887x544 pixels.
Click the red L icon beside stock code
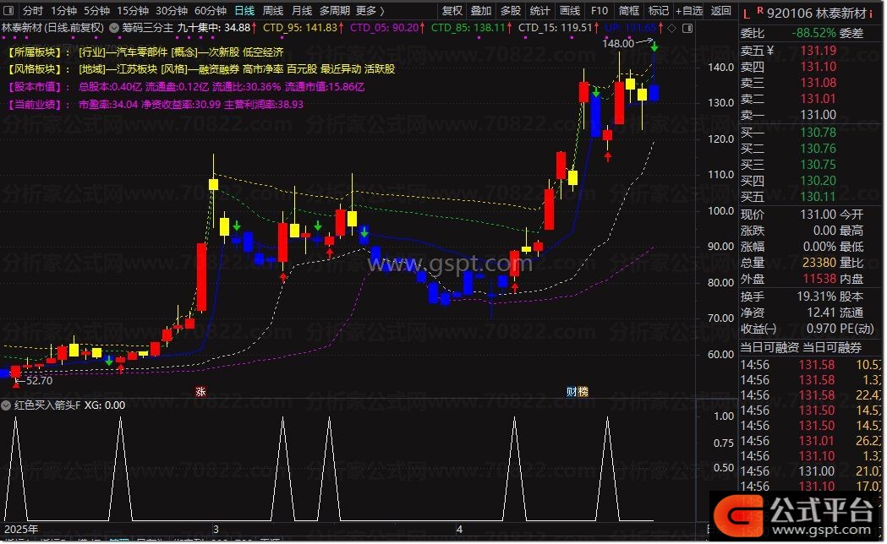pyautogui.click(x=747, y=14)
